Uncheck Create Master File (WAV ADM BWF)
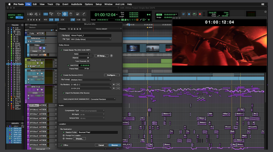This screenshot has height=152, width=273. point(61,50)
